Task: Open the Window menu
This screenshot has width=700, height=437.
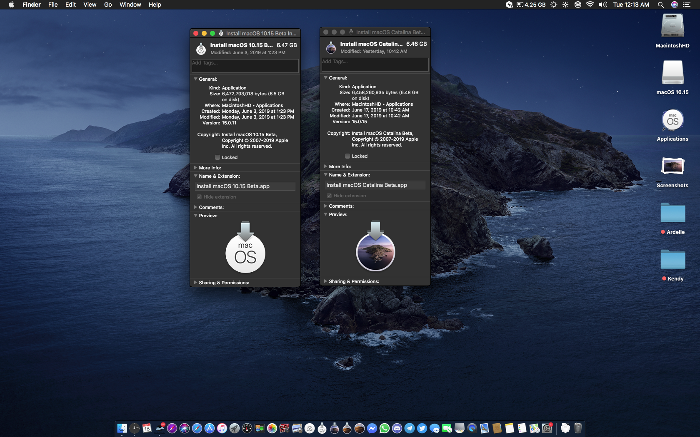Action: [130, 5]
